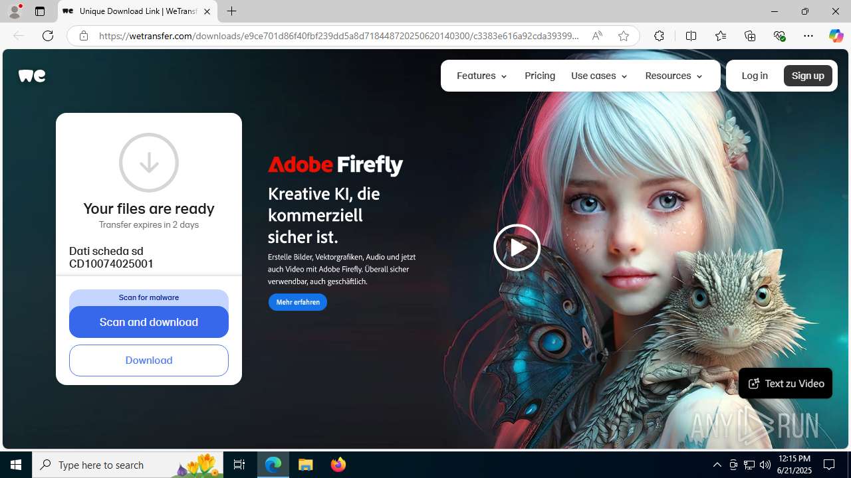
Task: Click Transfer expires in 2 days text
Action: coord(149,224)
